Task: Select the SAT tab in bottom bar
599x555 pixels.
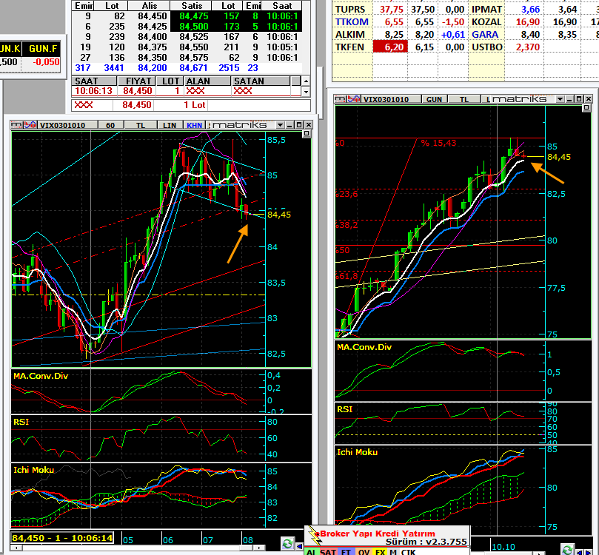Action: pos(328,551)
